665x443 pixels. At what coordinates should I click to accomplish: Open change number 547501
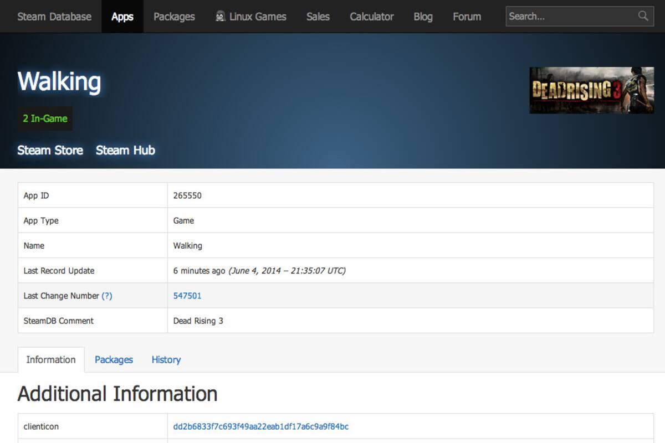[187, 296]
